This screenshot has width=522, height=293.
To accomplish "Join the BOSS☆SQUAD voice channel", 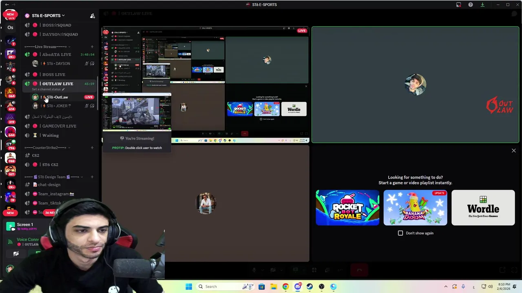I will click(x=60, y=25).
